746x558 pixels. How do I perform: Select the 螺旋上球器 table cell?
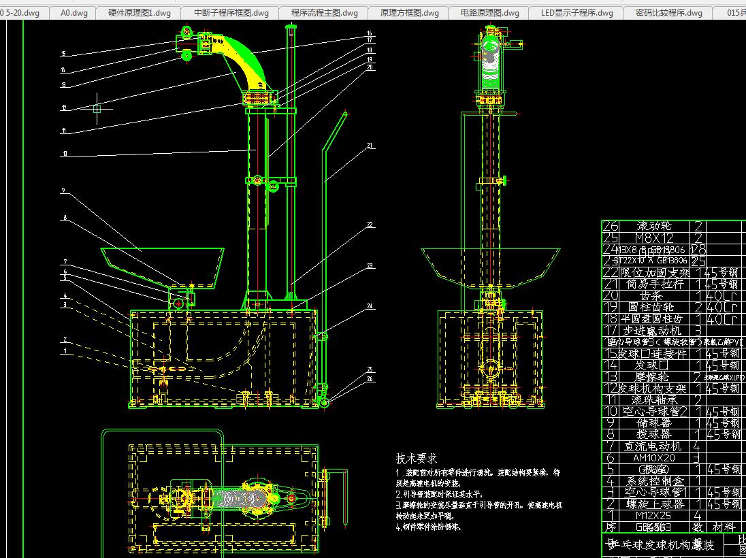point(653,504)
